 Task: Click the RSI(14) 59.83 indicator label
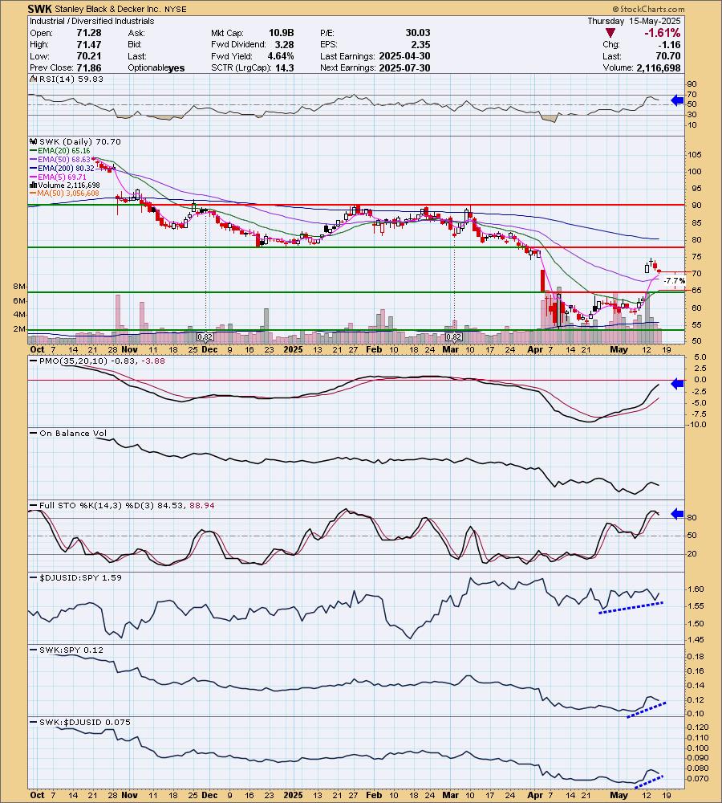(x=71, y=79)
